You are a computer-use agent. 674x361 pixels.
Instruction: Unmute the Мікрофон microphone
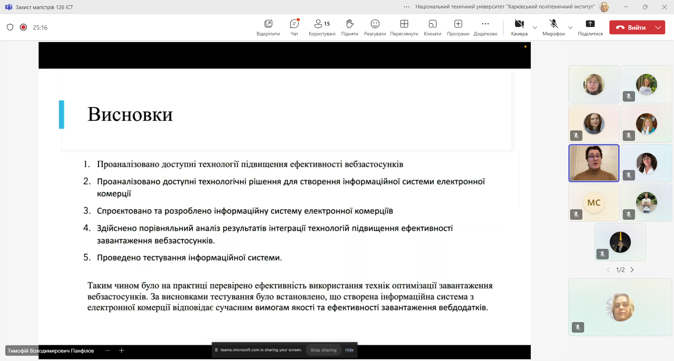coord(554,27)
